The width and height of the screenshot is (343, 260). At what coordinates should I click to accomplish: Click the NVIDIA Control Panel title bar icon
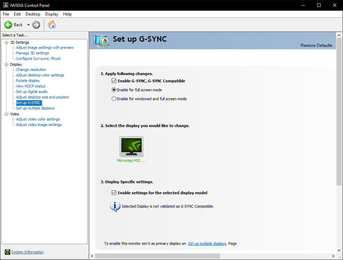6,5
